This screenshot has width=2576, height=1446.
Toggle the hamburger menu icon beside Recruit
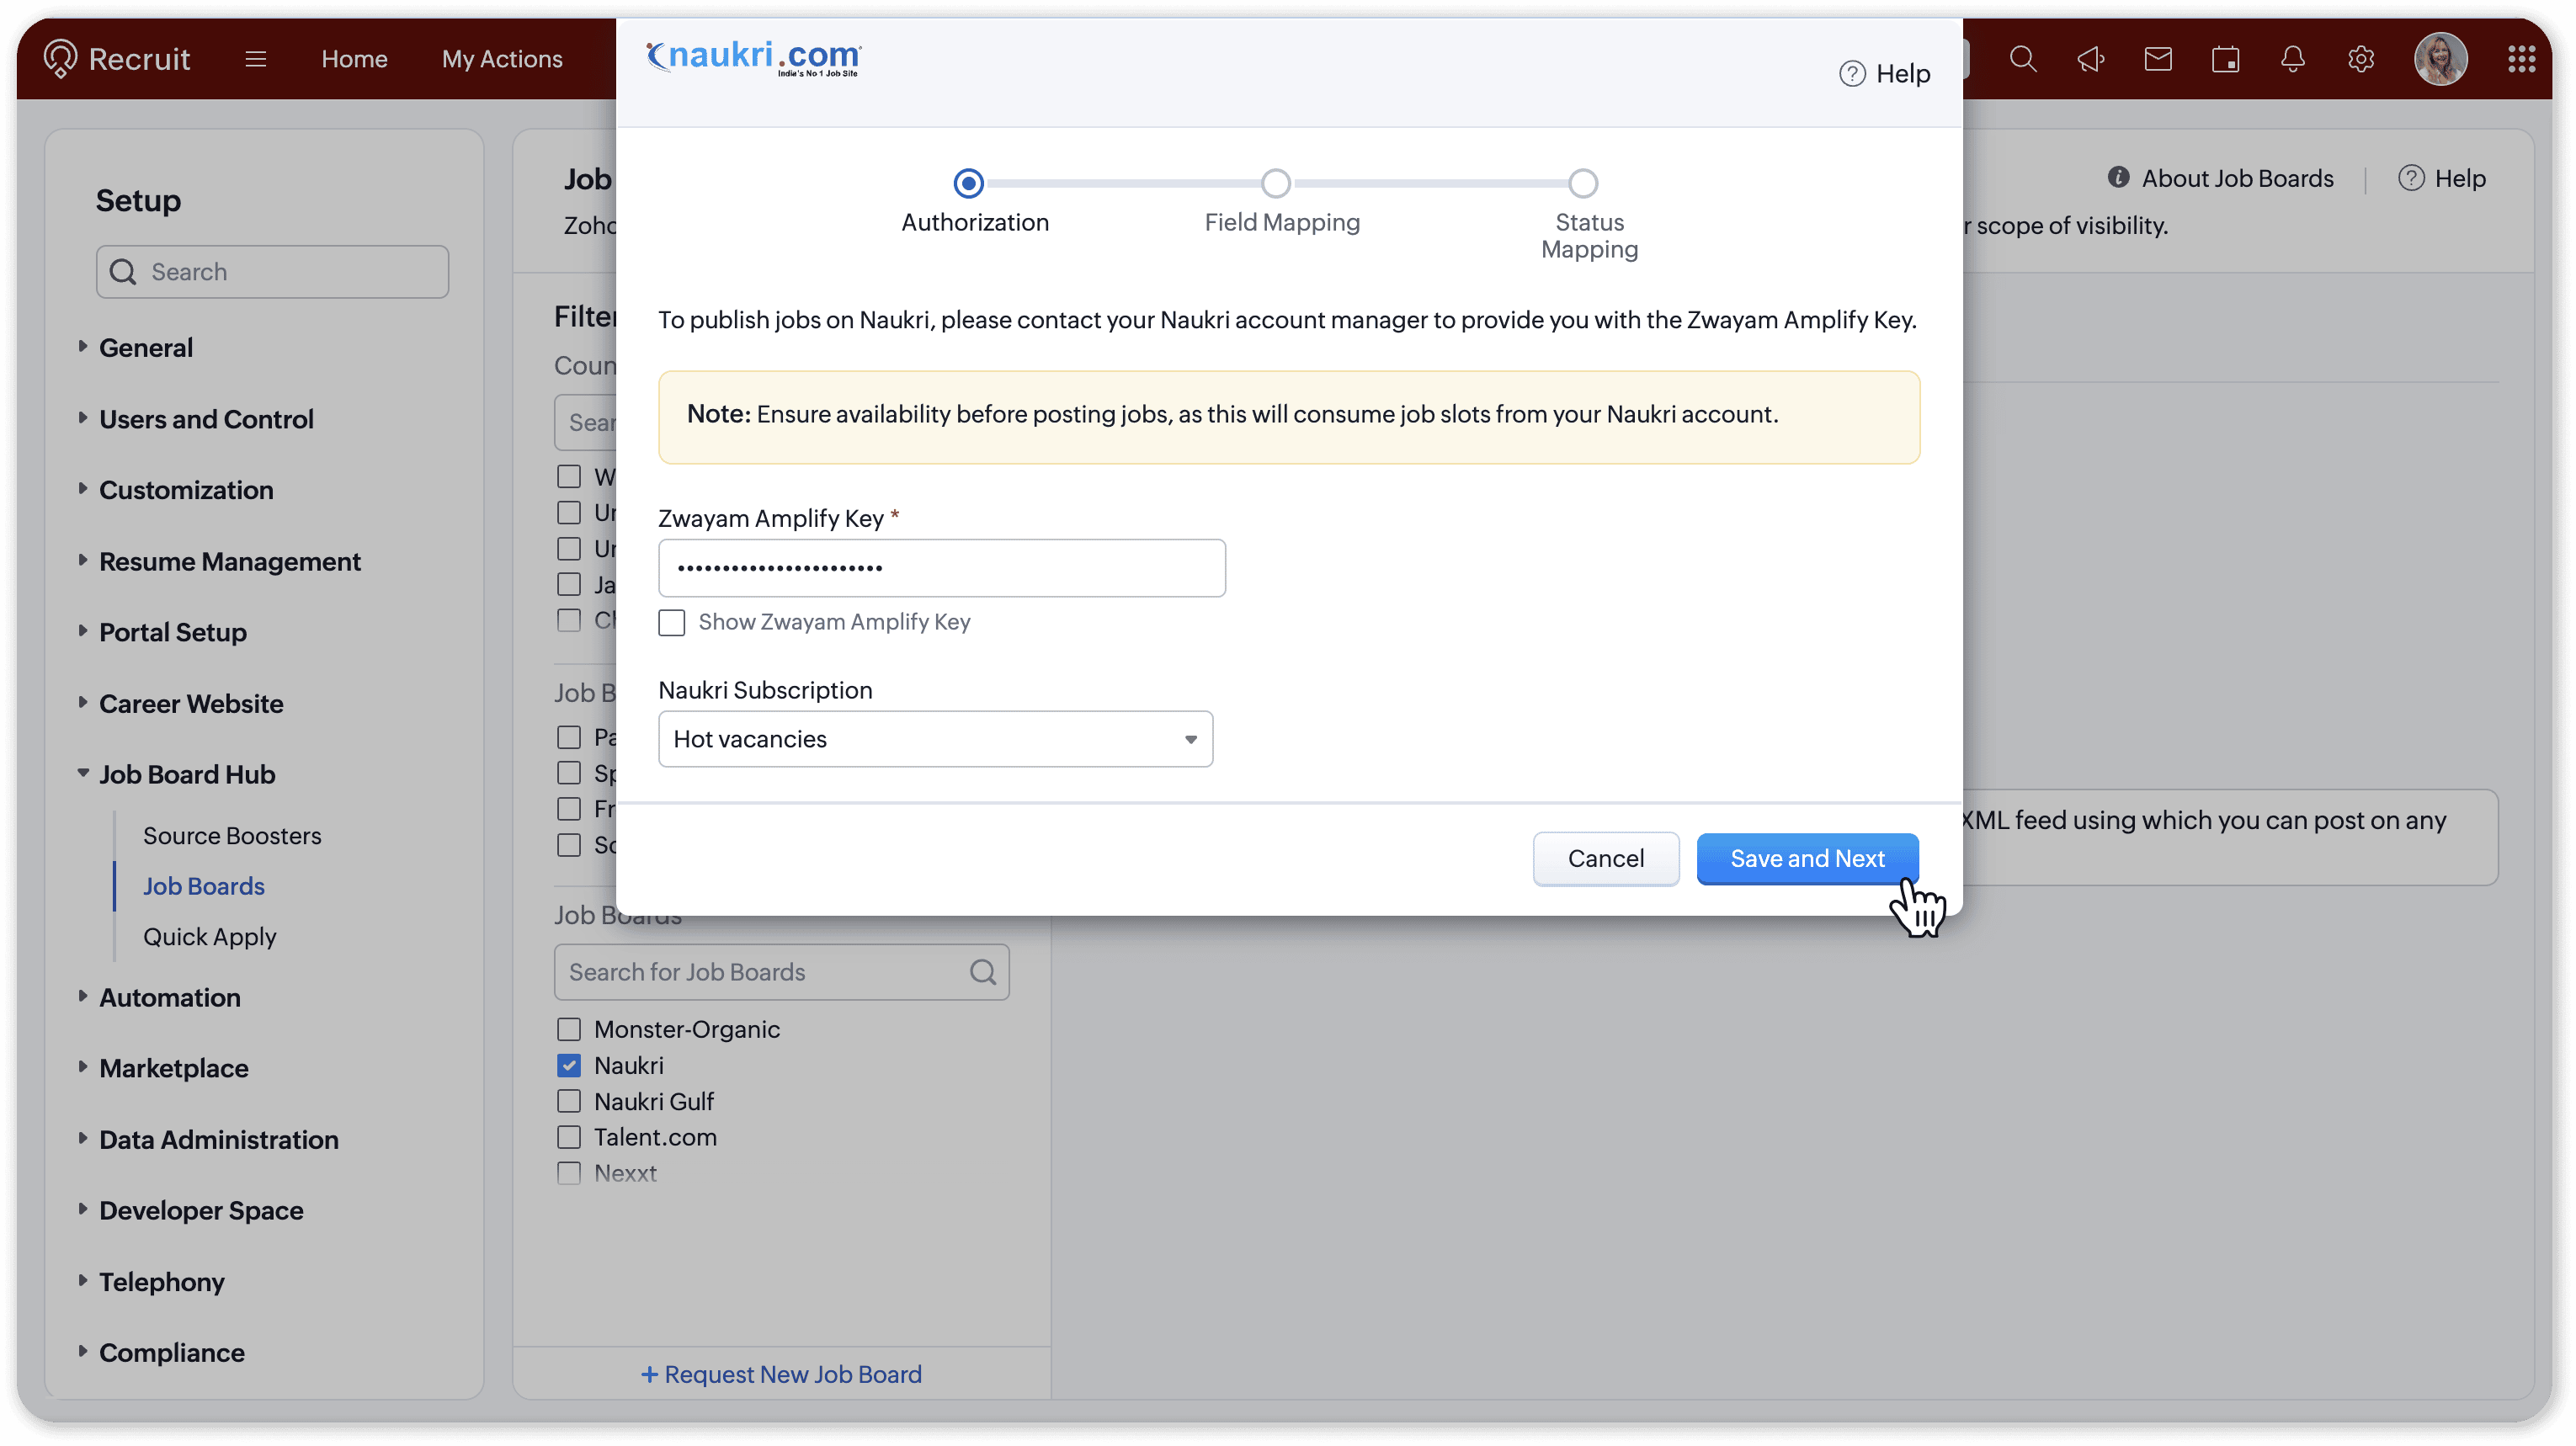(x=255, y=59)
